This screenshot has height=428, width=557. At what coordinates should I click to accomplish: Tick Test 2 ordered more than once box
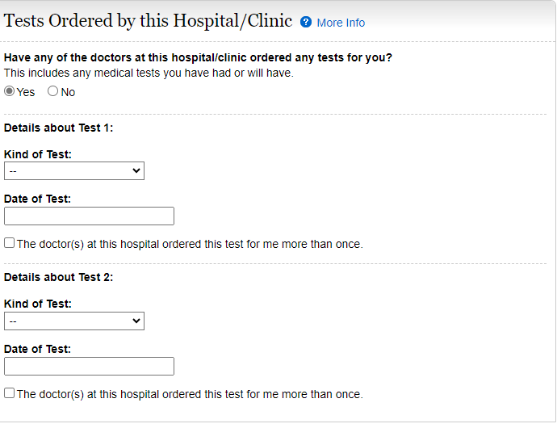(x=10, y=393)
